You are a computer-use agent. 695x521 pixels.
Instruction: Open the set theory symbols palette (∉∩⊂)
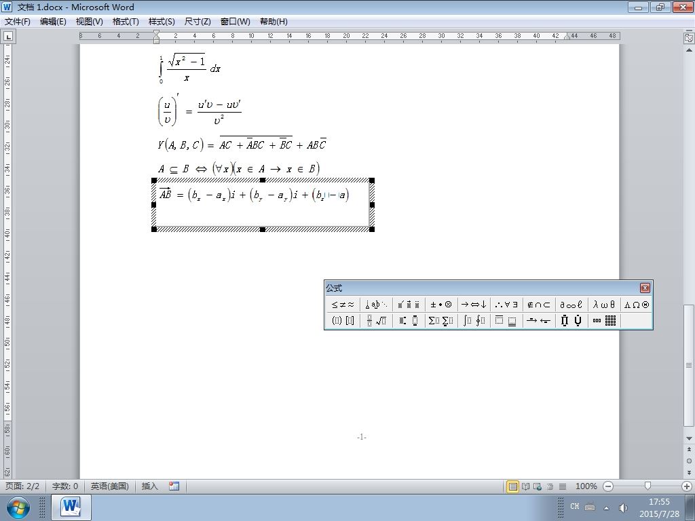pos(538,305)
